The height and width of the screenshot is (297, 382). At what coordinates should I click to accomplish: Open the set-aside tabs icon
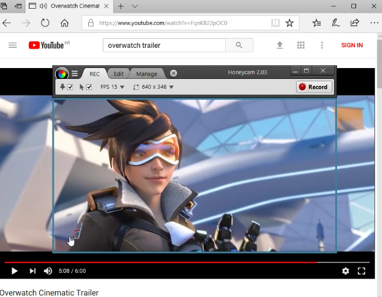(x=3, y=6)
